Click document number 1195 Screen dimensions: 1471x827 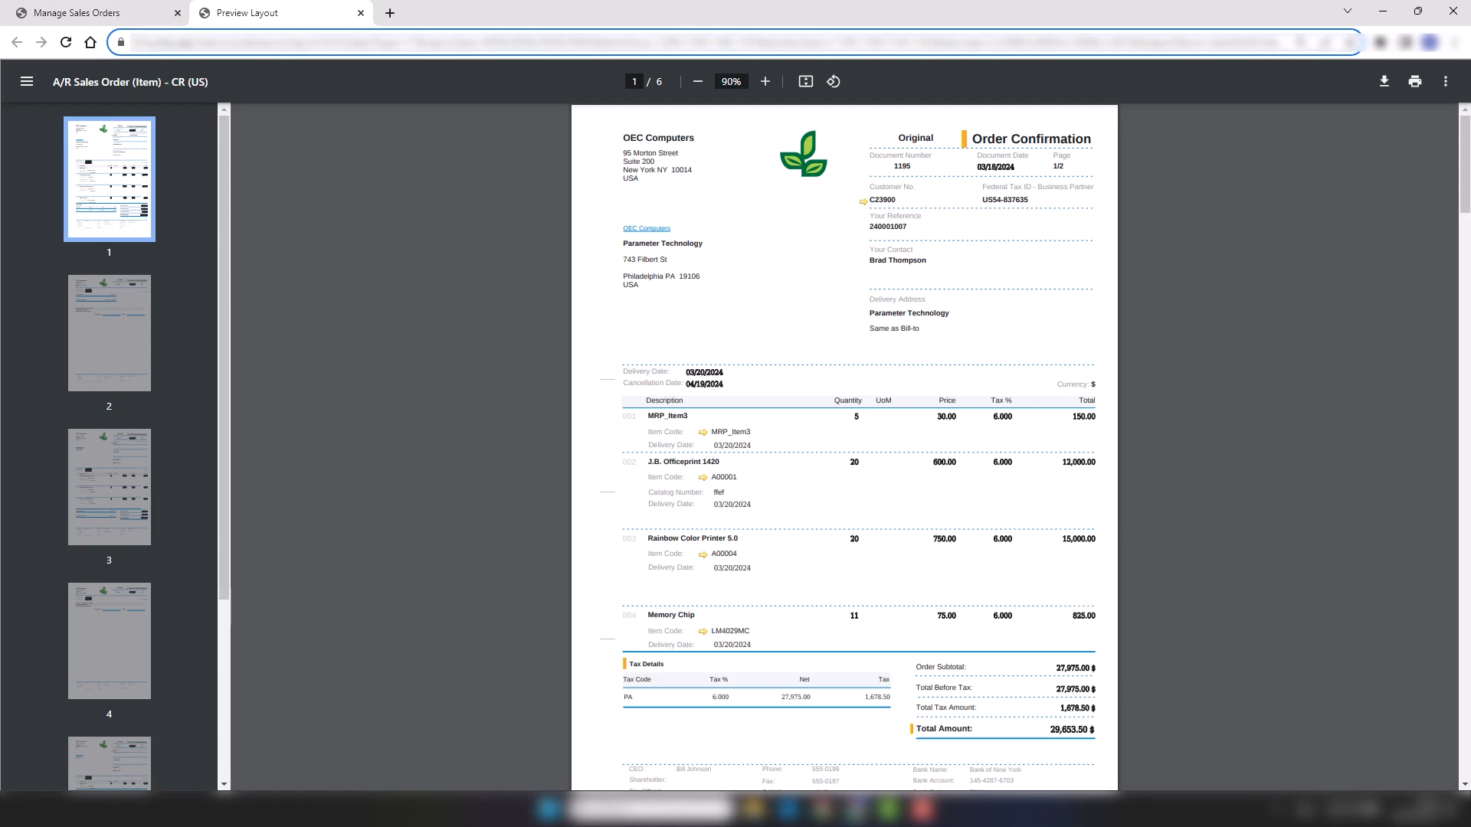[902, 166]
